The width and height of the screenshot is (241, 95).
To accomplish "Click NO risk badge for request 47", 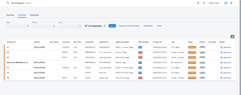I will 140,47.
